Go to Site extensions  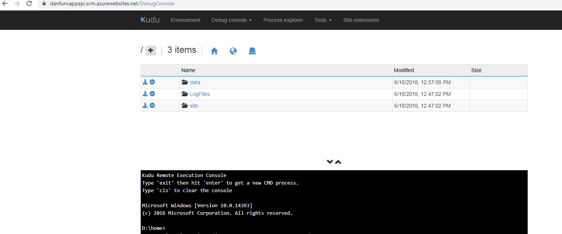click(361, 20)
